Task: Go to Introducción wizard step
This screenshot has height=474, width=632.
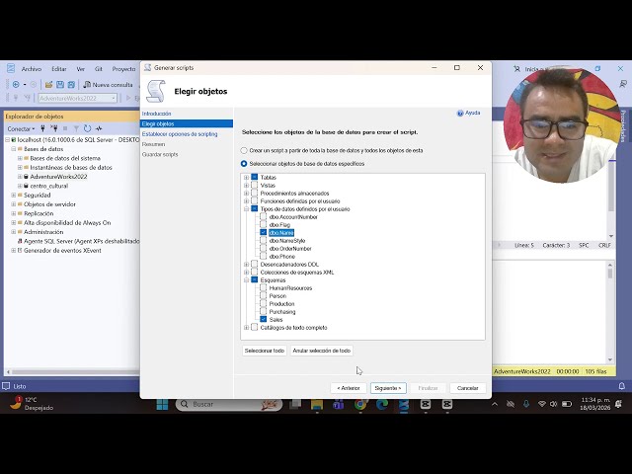Action: pyautogui.click(x=156, y=114)
